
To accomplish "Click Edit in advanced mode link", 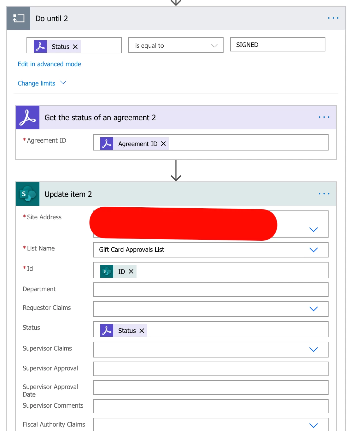I will (x=50, y=64).
